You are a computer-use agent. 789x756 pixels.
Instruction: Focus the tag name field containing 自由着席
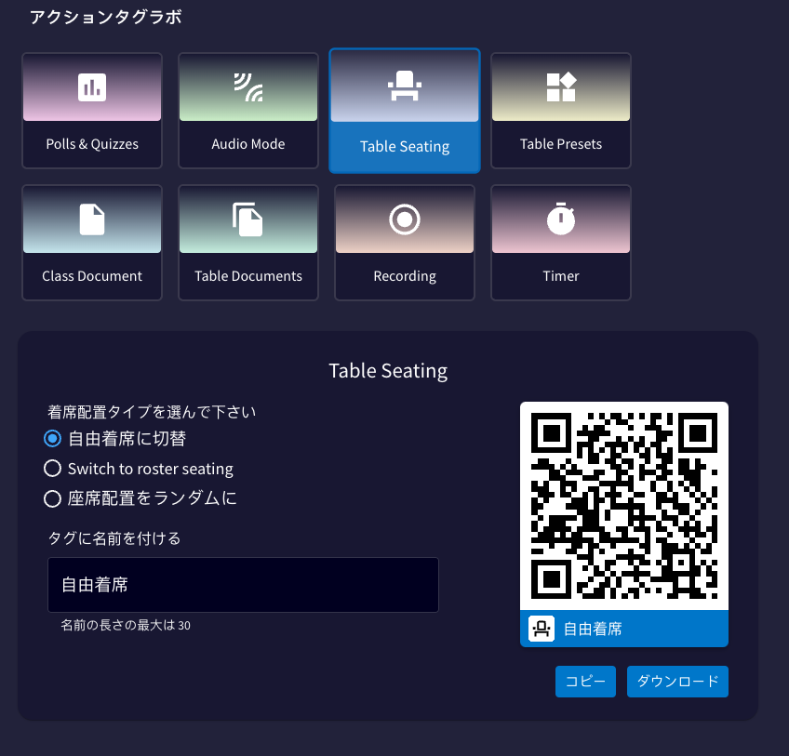point(243,585)
